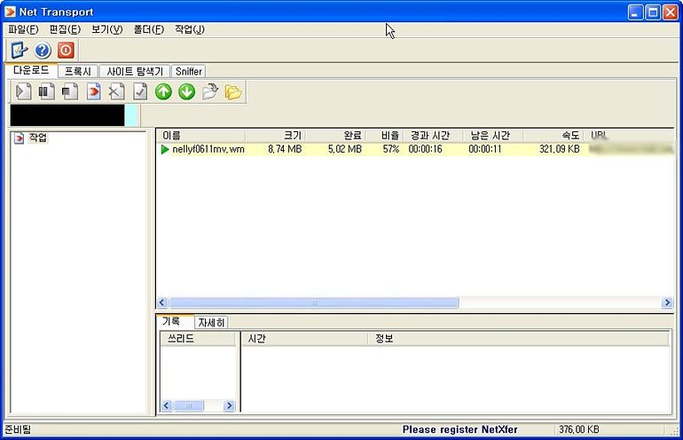Sort by the 속도 column header
Viewport: 683px width, 440px height.
[553, 136]
